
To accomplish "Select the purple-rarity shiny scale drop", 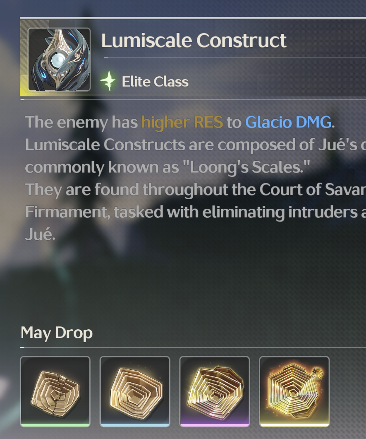I will 215,391.
